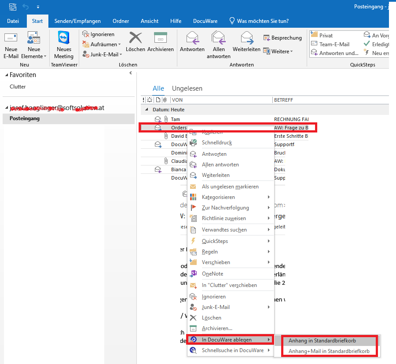Select the Posteingang folder
The height and width of the screenshot is (364, 396).
[x=69, y=118]
